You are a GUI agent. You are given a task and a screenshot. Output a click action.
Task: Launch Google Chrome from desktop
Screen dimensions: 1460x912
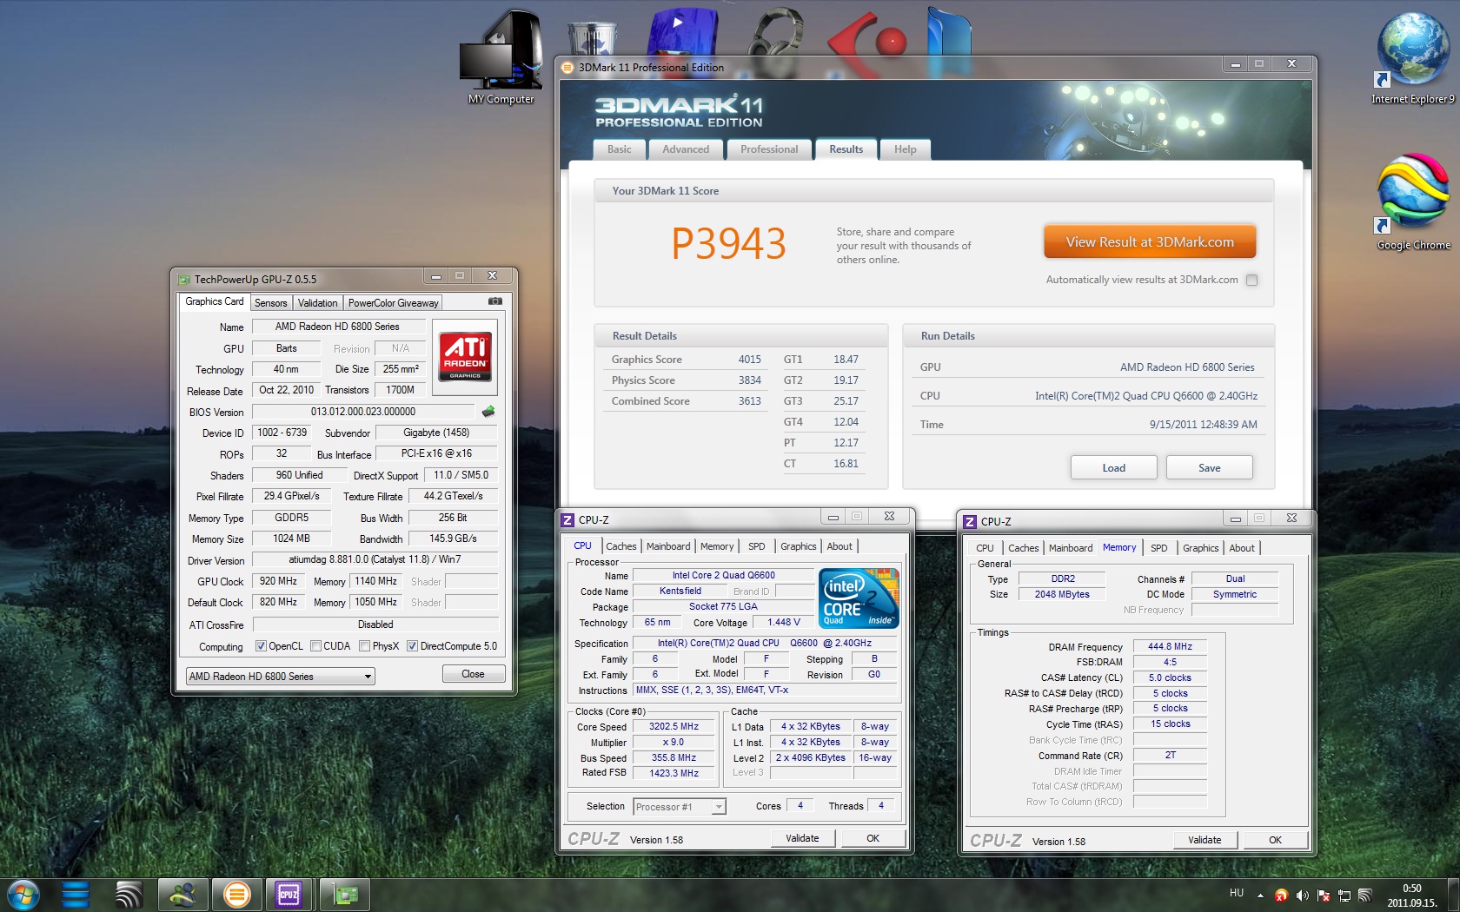pyautogui.click(x=1413, y=202)
